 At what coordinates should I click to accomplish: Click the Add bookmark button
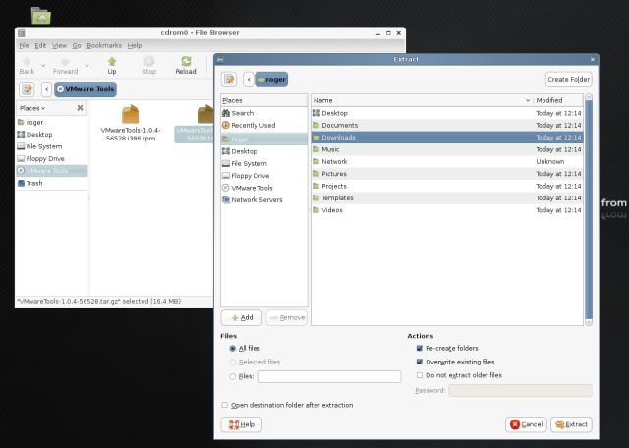coord(242,317)
